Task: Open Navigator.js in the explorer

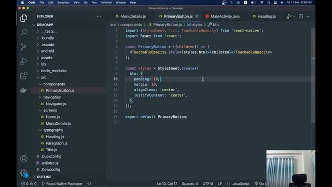Action: pos(56,104)
